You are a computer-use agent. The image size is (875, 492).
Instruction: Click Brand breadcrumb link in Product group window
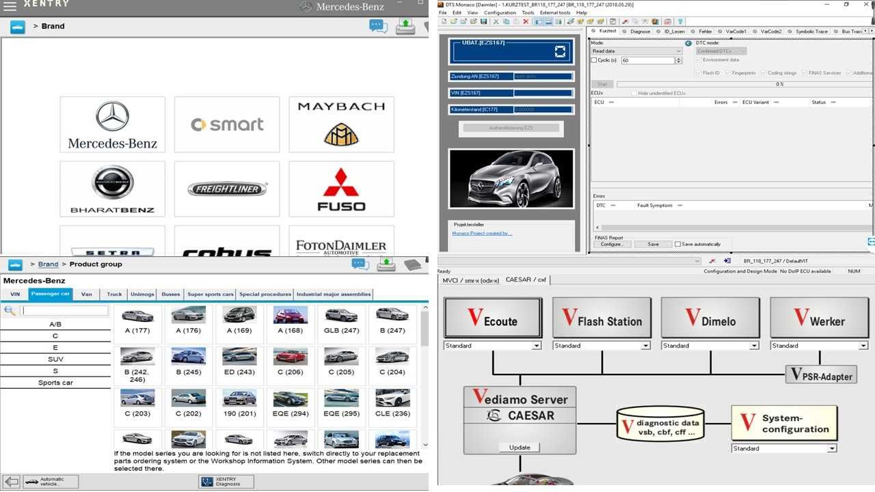click(x=48, y=264)
